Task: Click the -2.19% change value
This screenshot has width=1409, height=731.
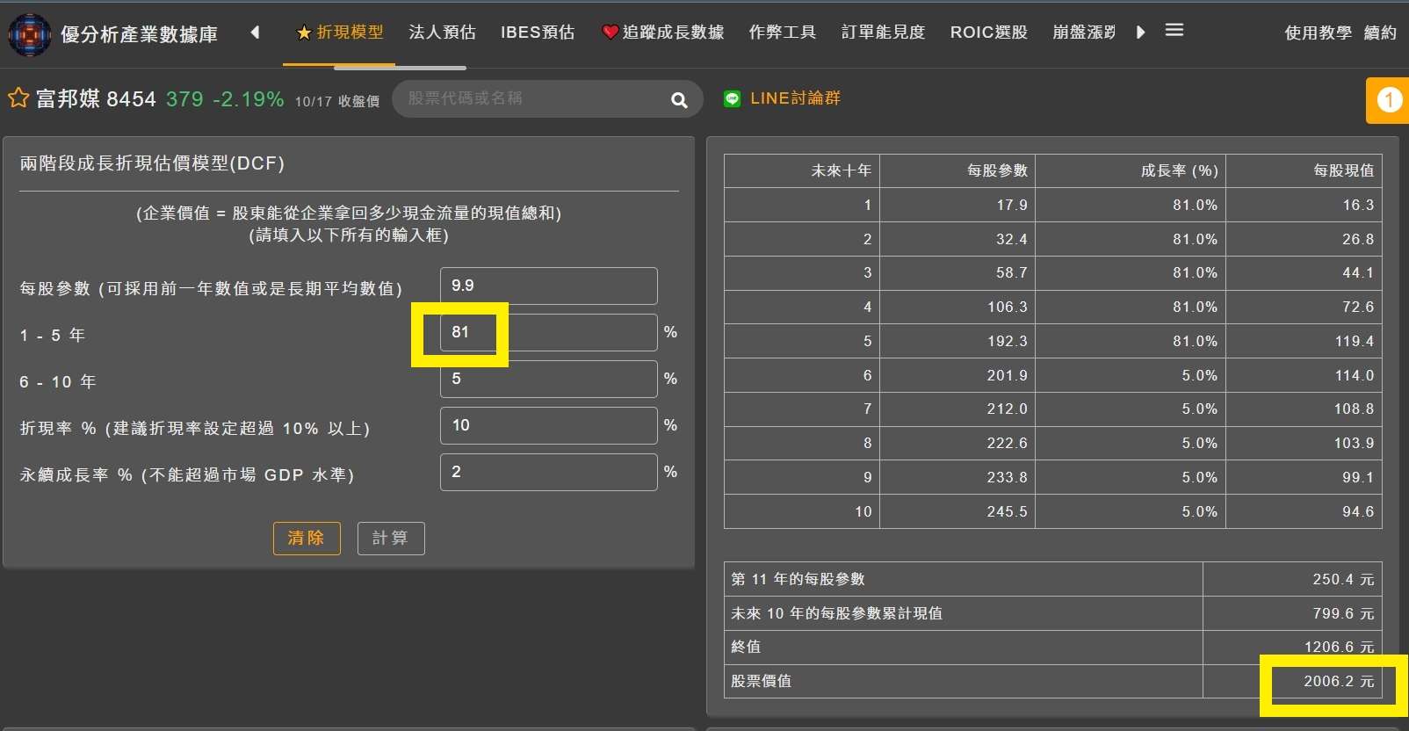Action: [x=249, y=99]
